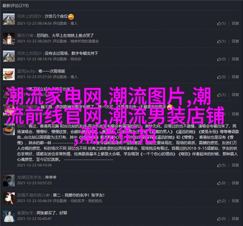View profile of username 春夏秋冬
Viewport: 243px width, 226px height.
25,213
